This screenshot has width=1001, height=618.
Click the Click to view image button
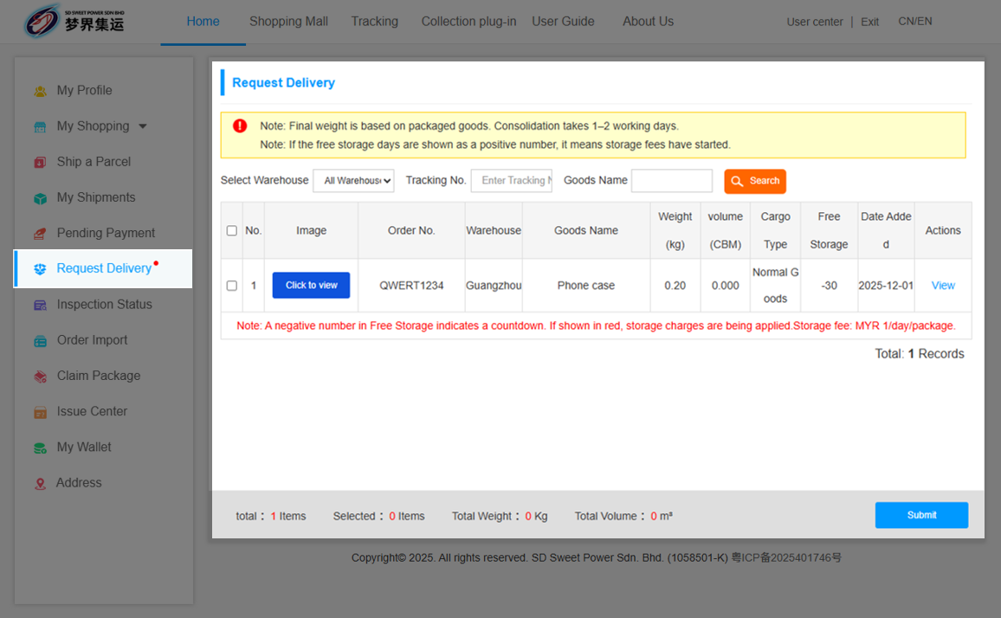click(311, 286)
